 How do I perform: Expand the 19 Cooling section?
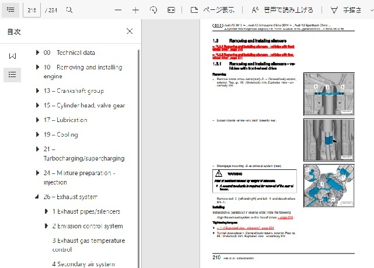point(37,134)
